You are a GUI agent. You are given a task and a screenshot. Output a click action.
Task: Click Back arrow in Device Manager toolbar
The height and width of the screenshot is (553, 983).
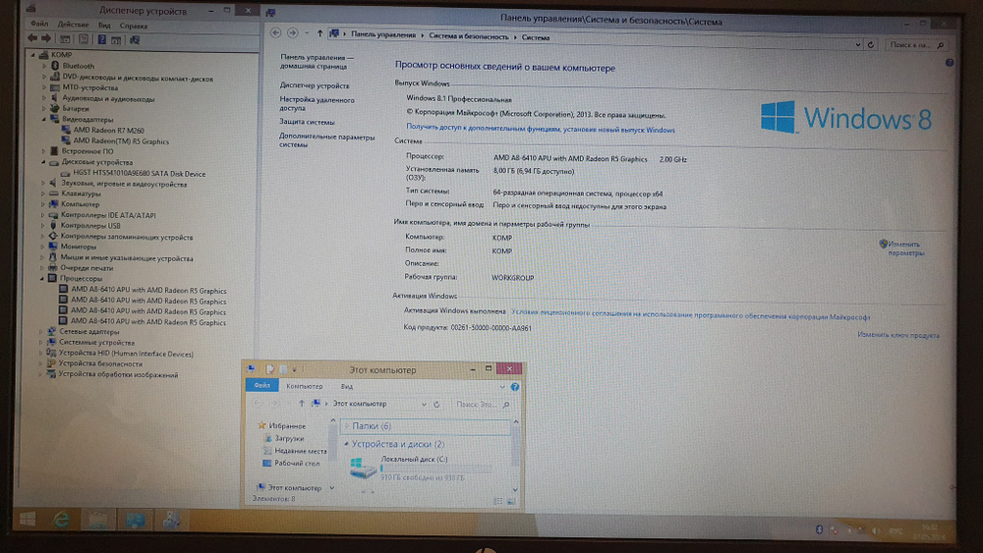coord(32,39)
